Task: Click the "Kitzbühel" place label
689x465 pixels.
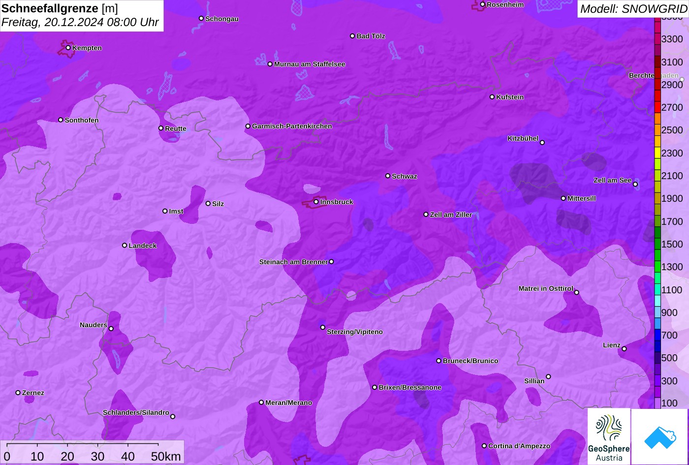Action: [x=523, y=139]
